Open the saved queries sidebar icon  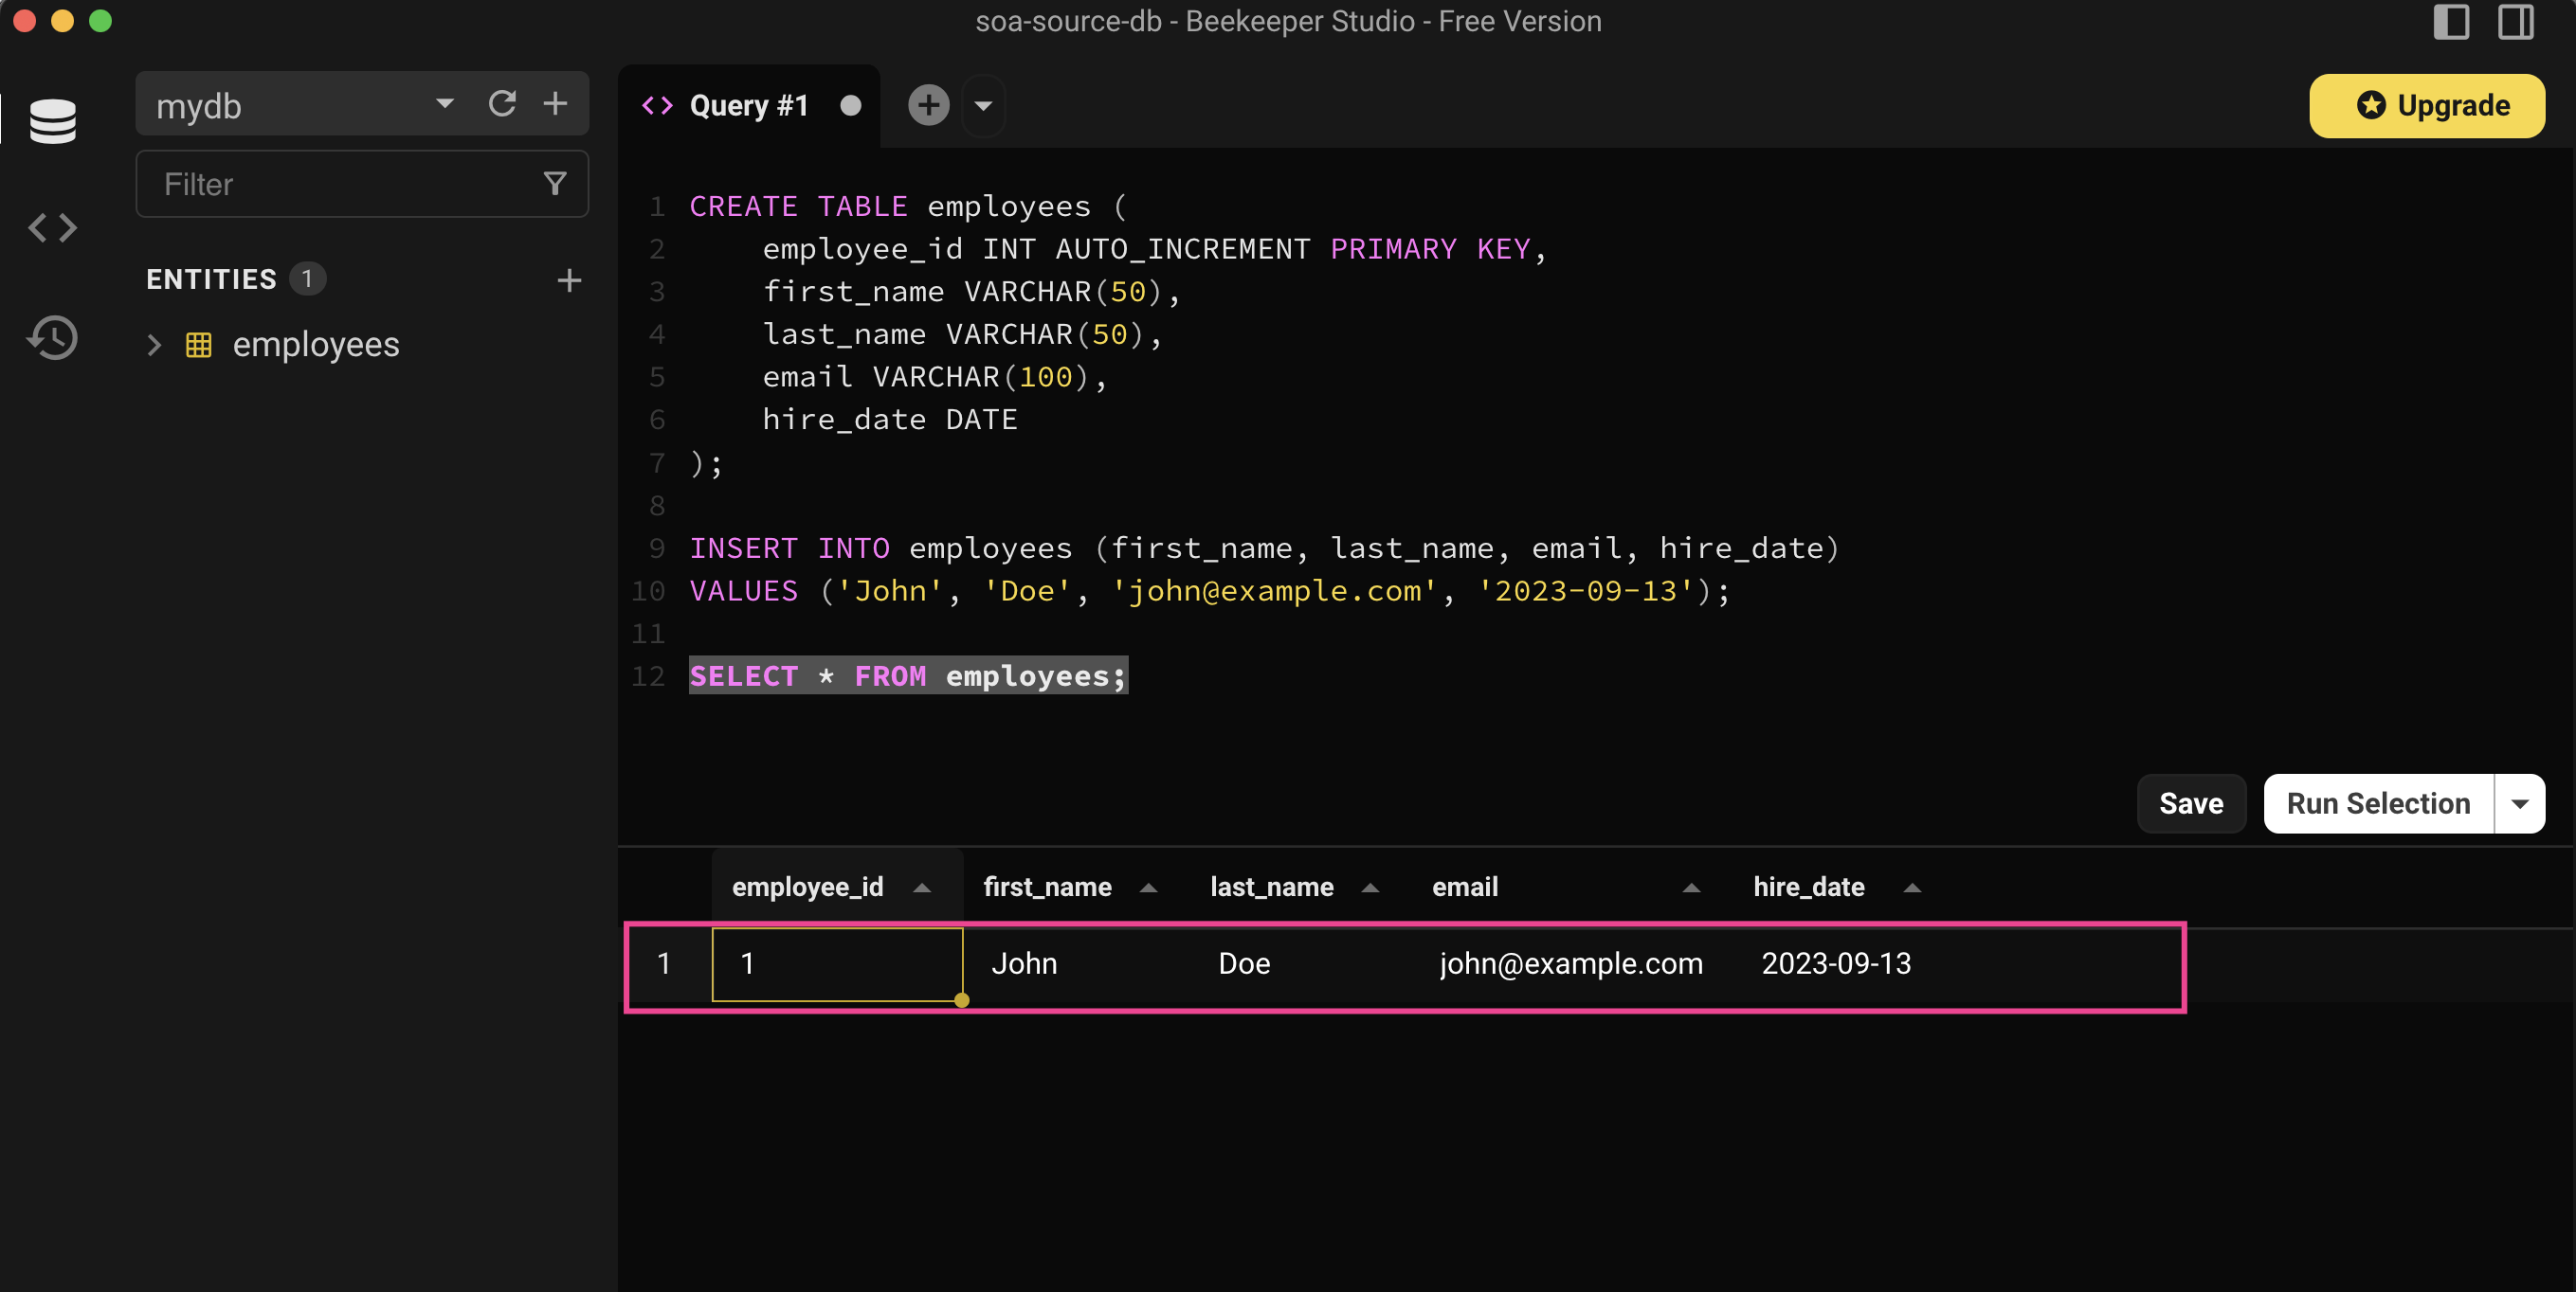52,228
